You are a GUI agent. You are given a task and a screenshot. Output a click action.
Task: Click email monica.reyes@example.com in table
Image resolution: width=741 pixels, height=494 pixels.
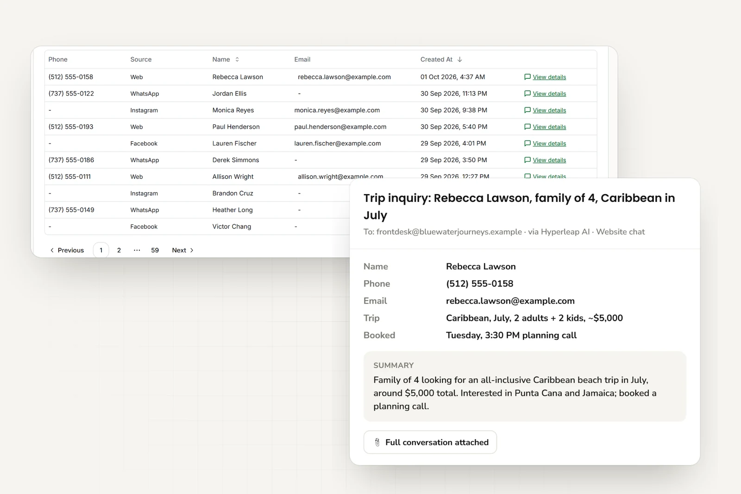[337, 110]
